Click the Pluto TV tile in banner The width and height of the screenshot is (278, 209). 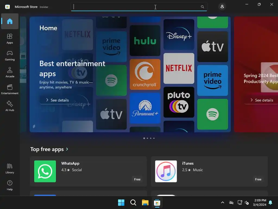pos(179,102)
